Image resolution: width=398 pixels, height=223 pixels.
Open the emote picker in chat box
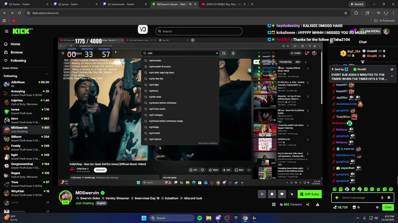pyautogui.click(x=389, y=198)
